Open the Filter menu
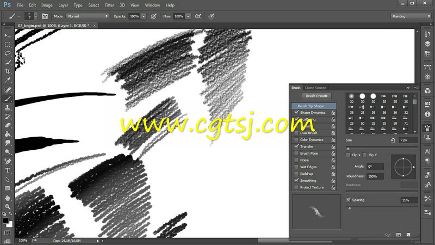435x245 pixels. (109, 5)
